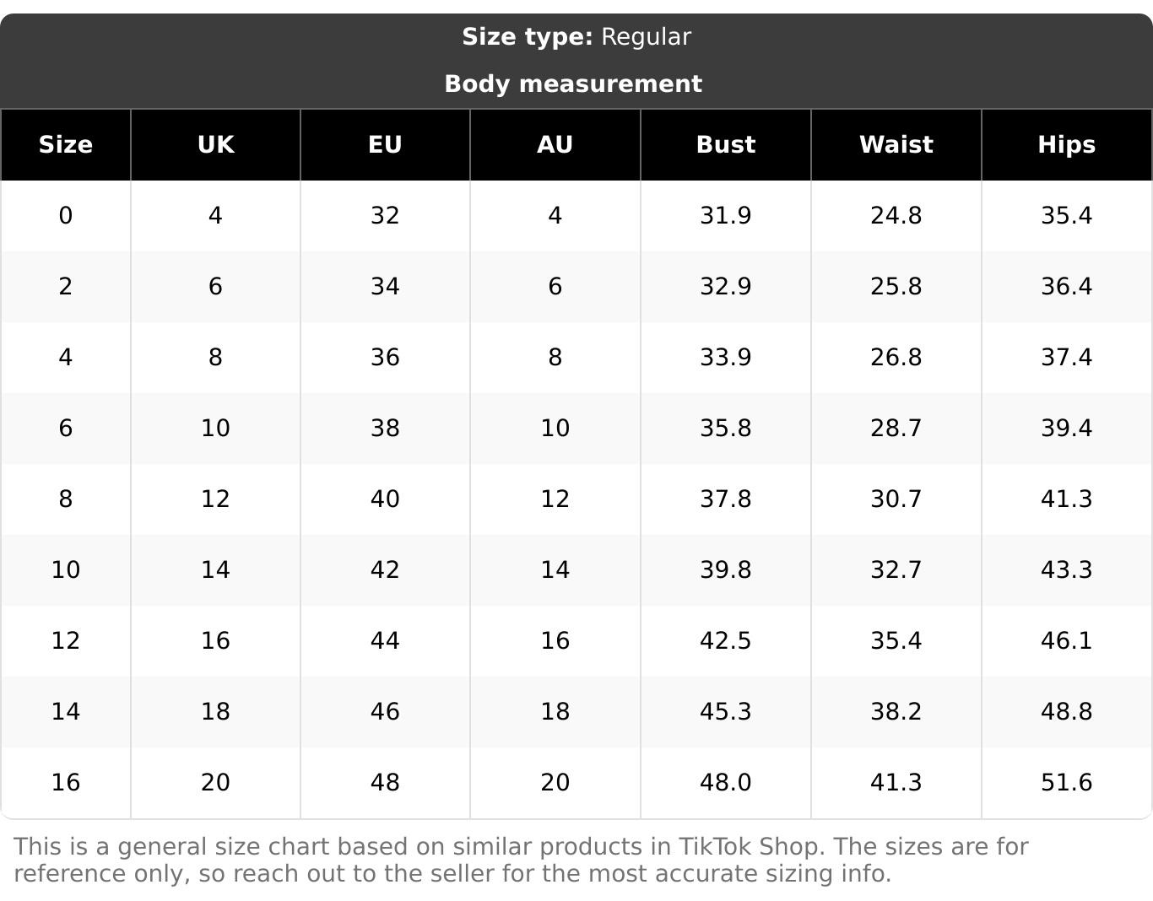Image resolution: width=1153 pixels, height=901 pixels.
Task: Click the Size column header
Action: tap(66, 145)
